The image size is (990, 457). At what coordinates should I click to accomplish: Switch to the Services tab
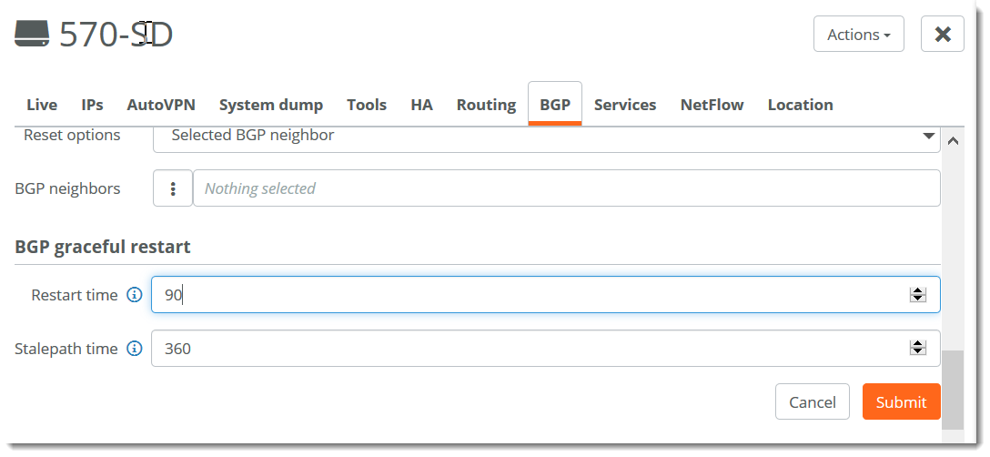coord(625,105)
